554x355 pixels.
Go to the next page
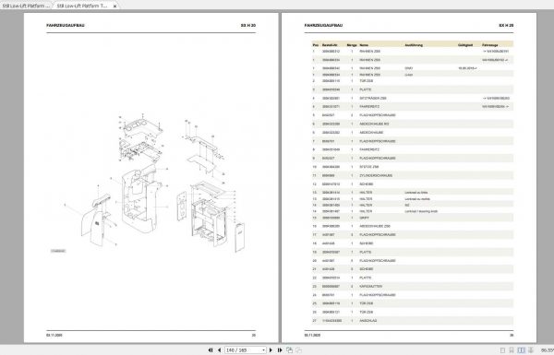[x=271, y=350]
